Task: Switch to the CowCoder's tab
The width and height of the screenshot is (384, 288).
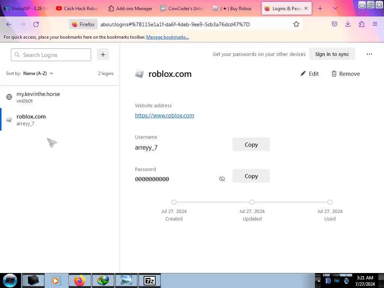Action: (x=182, y=8)
